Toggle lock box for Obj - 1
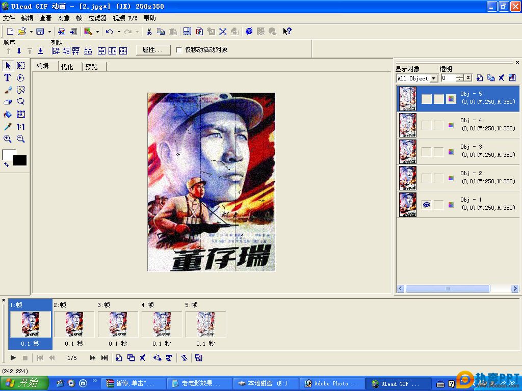The width and height of the screenshot is (522, 391). coord(439,205)
